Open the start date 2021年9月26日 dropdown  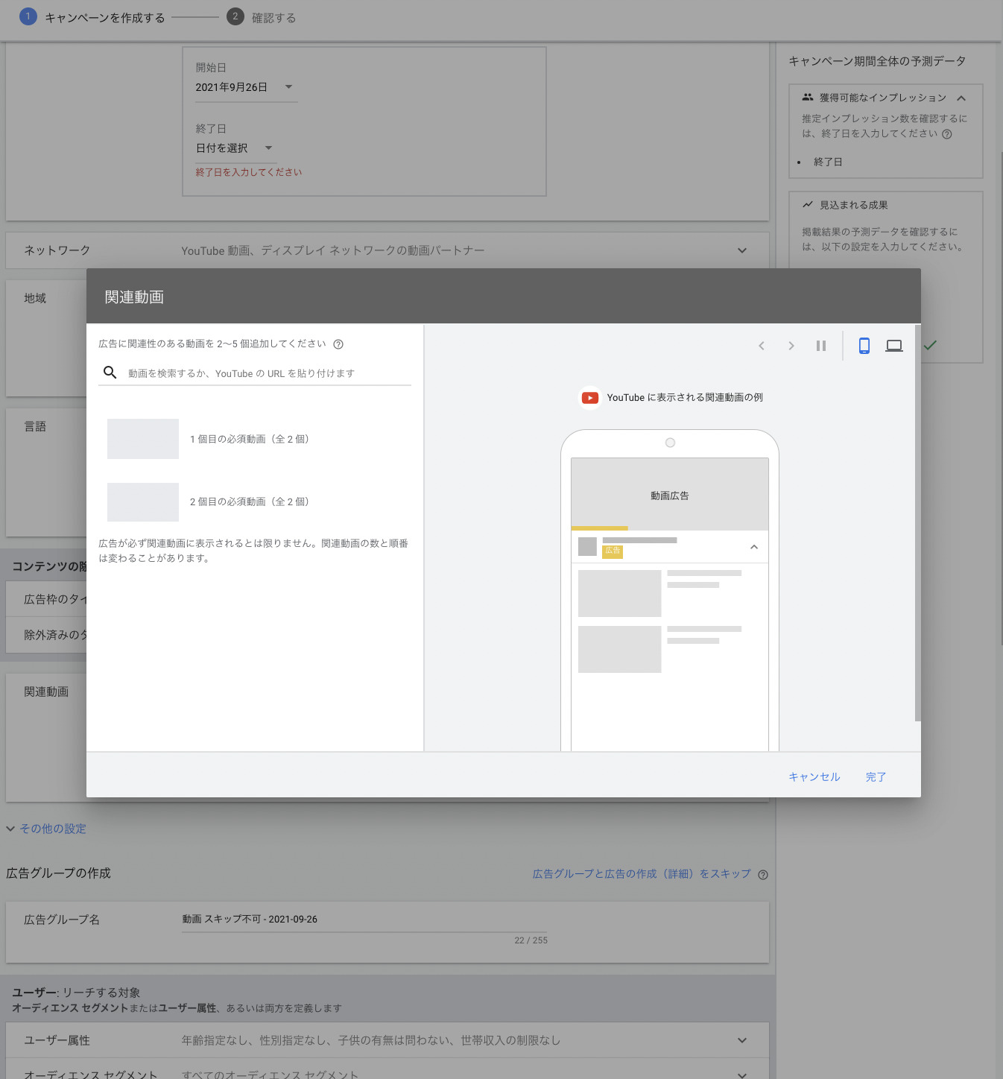pyautogui.click(x=244, y=87)
